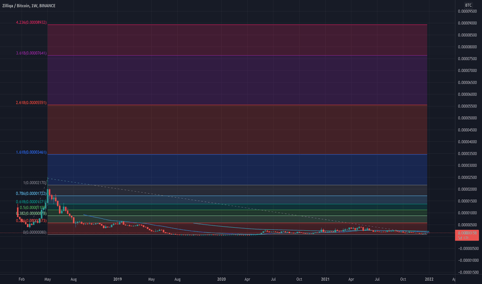Click the -0.00001000 price axis label
The height and width of the screenshot is (284, 482).
pyautogui.click(x=468, y=260)
